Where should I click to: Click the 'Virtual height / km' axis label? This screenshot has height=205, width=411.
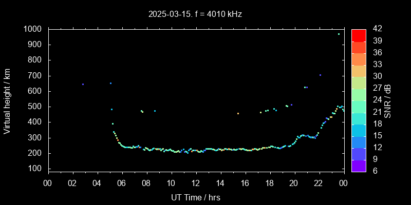pyautogui.click(x=7, y=100)
